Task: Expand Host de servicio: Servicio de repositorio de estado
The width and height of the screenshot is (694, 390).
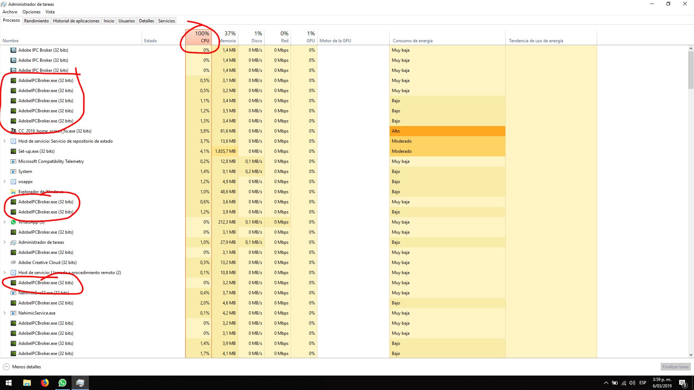Action: tap(4, 141)
